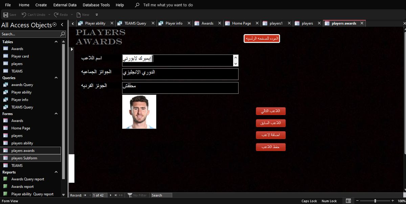The image size is (406, 204).
Task: Select the TEAMS table icon
Action: 5,71
